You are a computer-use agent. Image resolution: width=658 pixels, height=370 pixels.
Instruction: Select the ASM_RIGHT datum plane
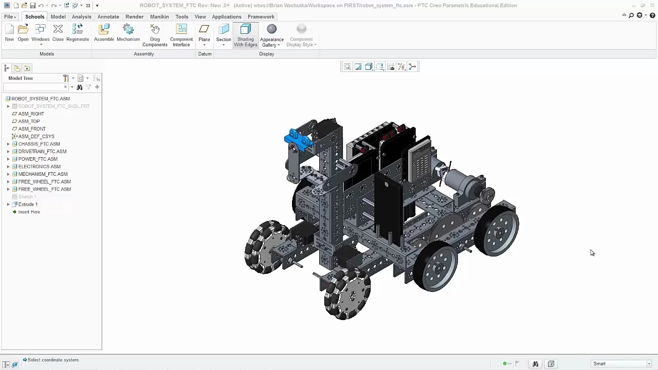(x=31, y=114)
